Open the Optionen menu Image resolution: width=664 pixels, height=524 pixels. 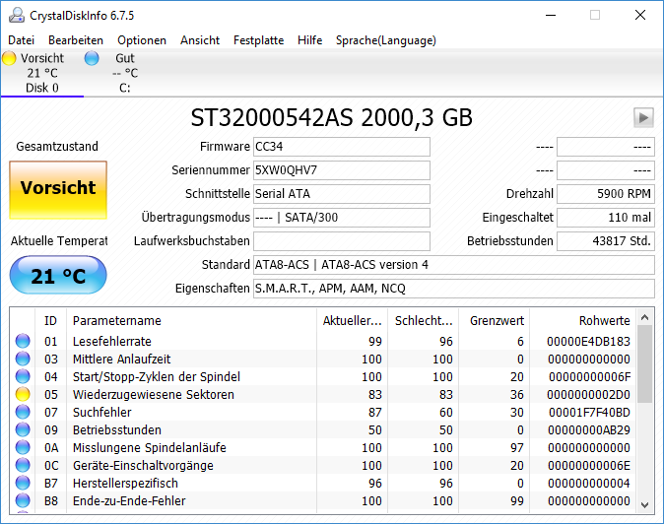point(142,40)
